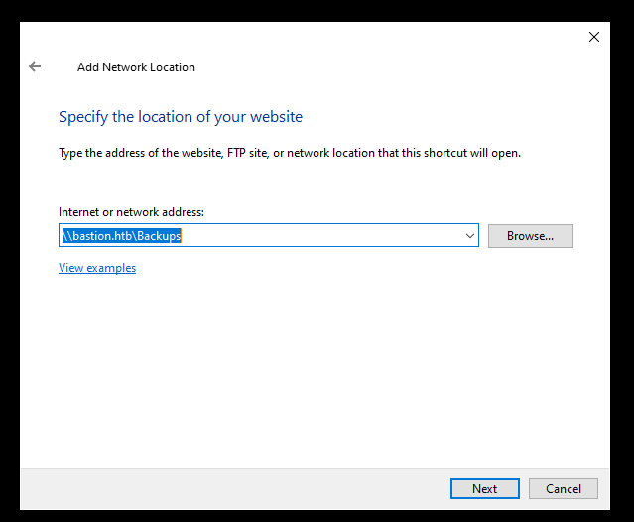Open the View examples link
634x522 pixels.
pos(97,268)
